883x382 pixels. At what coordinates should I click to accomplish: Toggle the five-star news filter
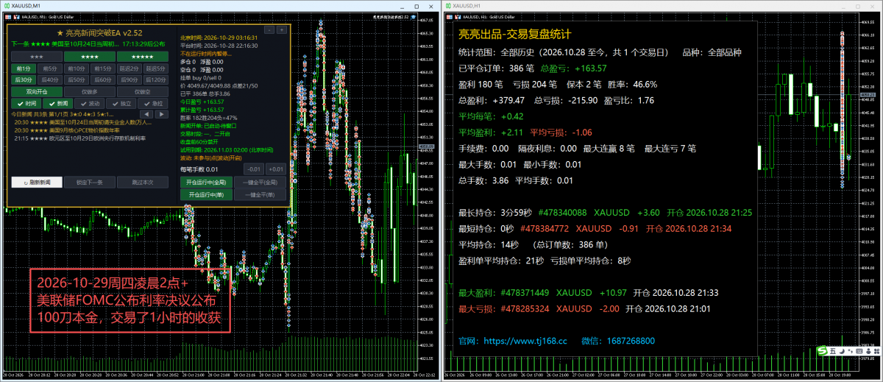[x=143, y=57]
